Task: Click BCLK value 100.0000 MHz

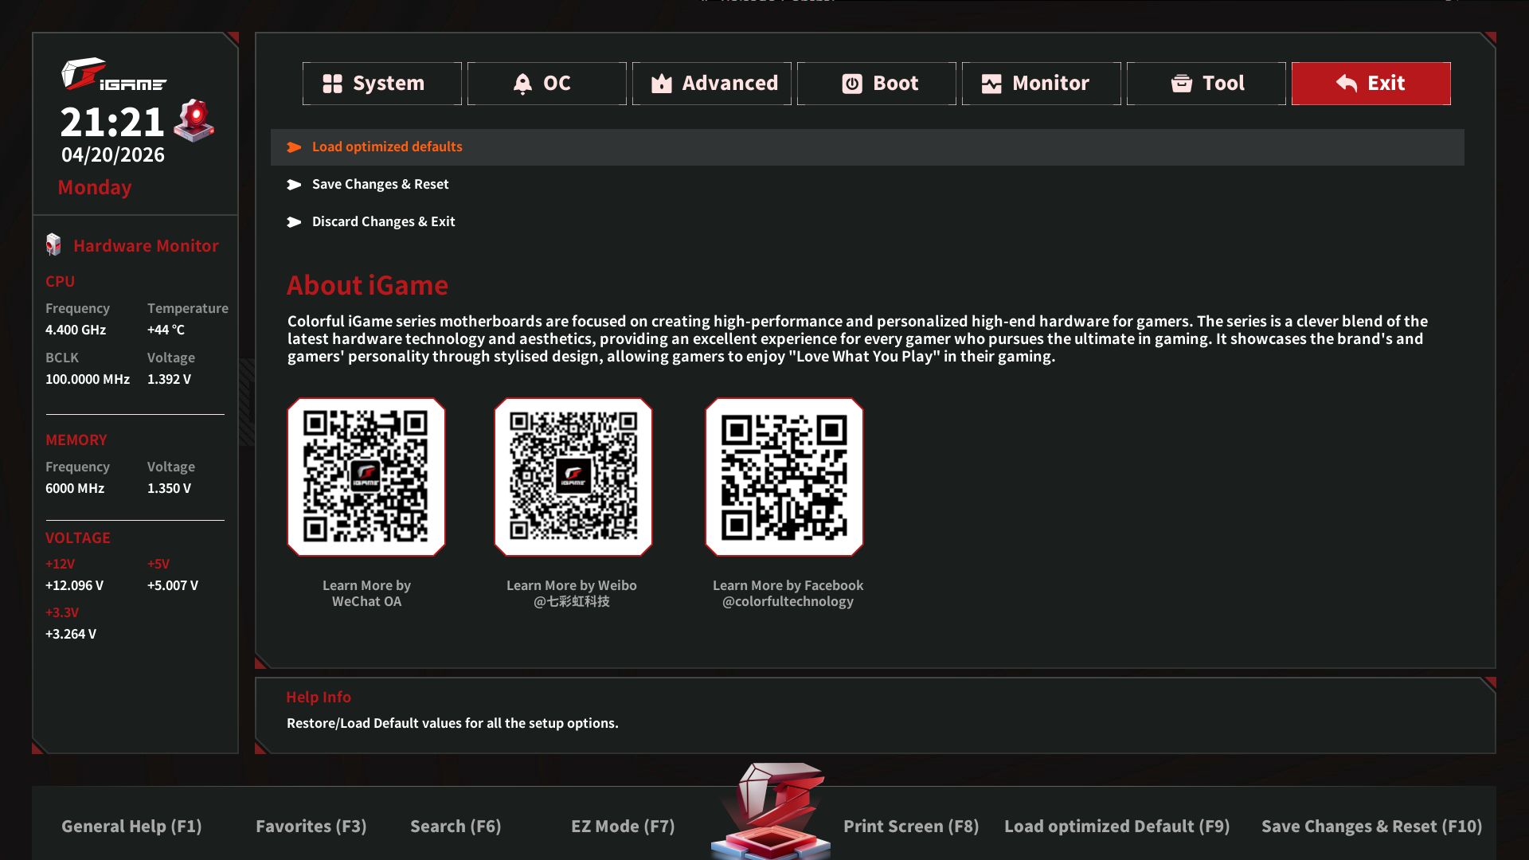Action: [x=88, y=379]
